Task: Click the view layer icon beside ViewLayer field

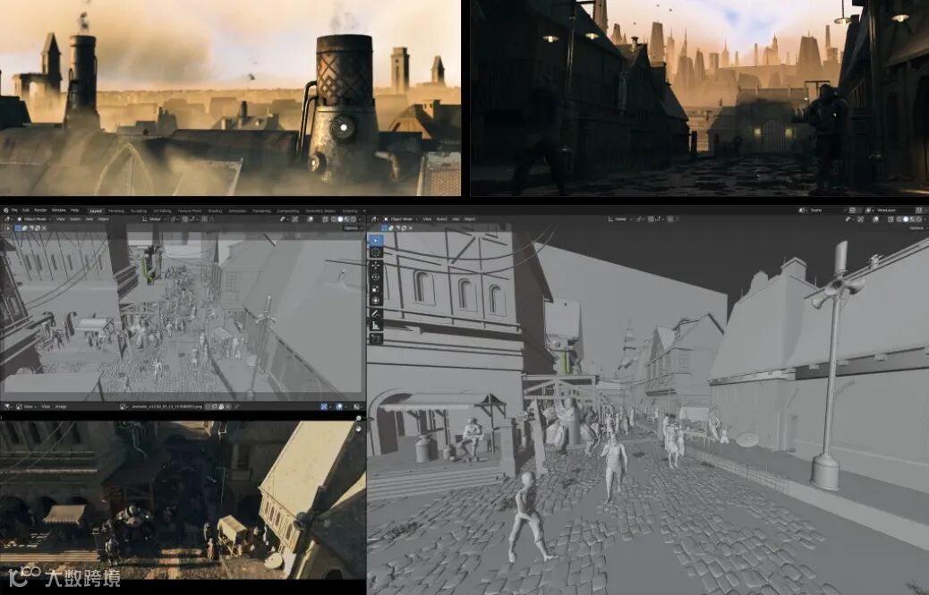Action: (x=870, y=210)
